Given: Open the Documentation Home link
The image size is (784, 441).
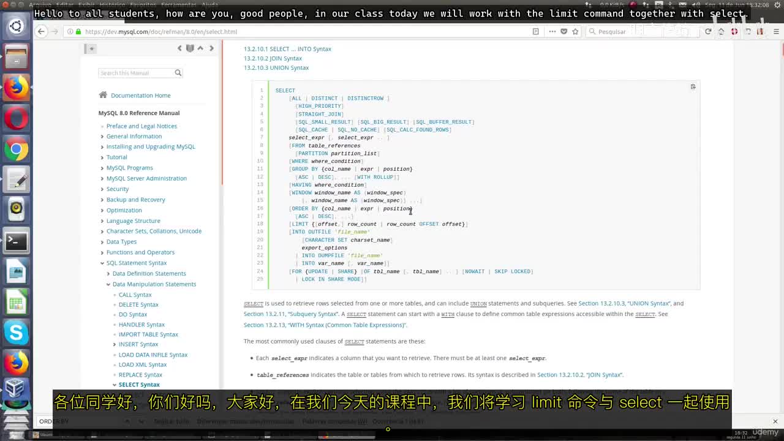Looking at the screenshot, I should pos(141,96).
